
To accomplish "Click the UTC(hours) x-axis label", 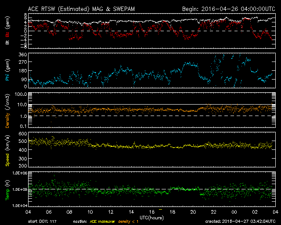I will [x=151, y=218].
